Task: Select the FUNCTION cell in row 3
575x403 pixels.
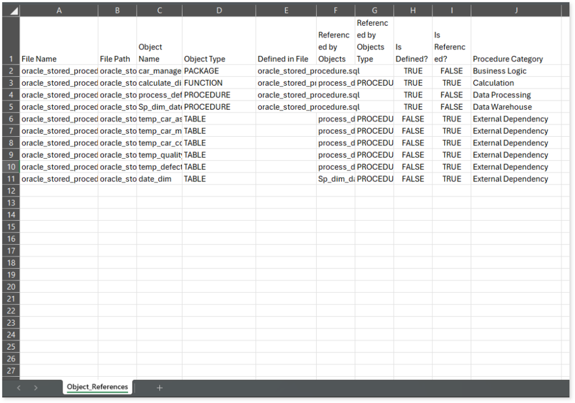Action: [203, 83]
